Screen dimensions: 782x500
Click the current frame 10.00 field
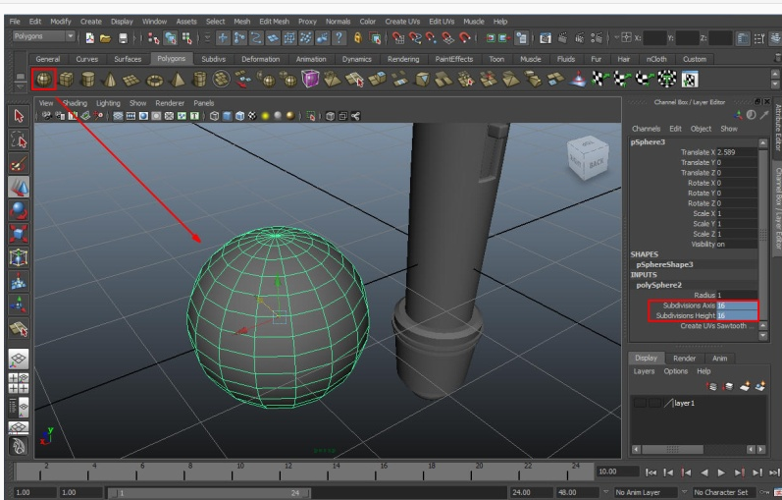click(617, 472)
